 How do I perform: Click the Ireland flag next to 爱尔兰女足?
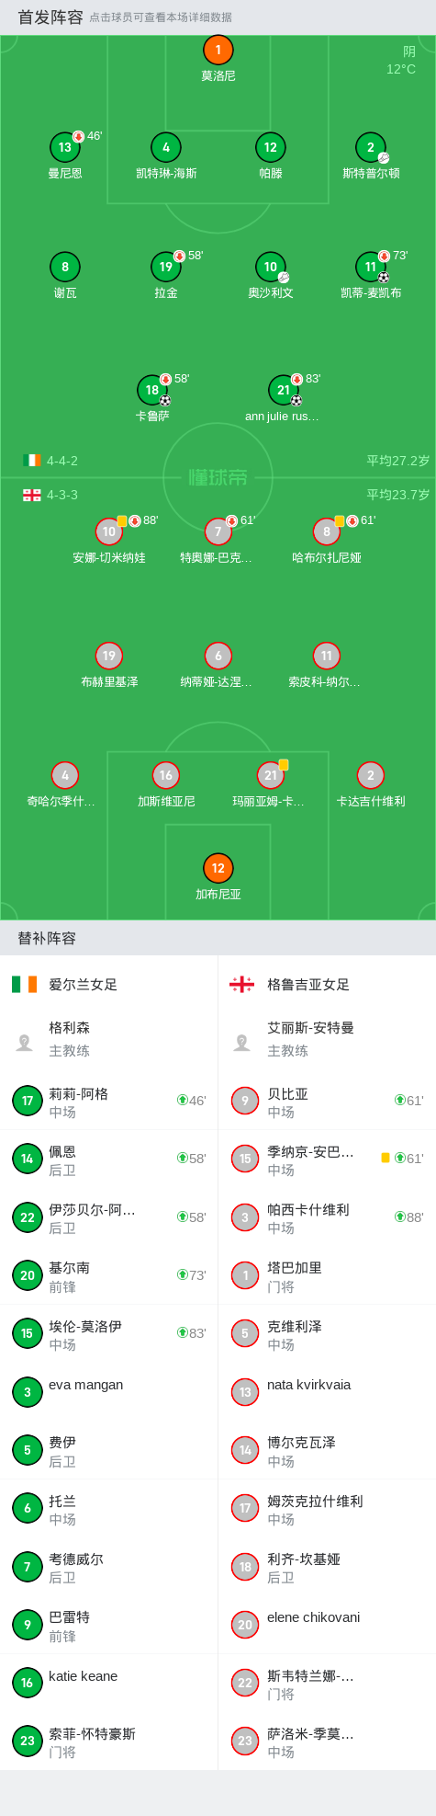click(x=24, y=984)
